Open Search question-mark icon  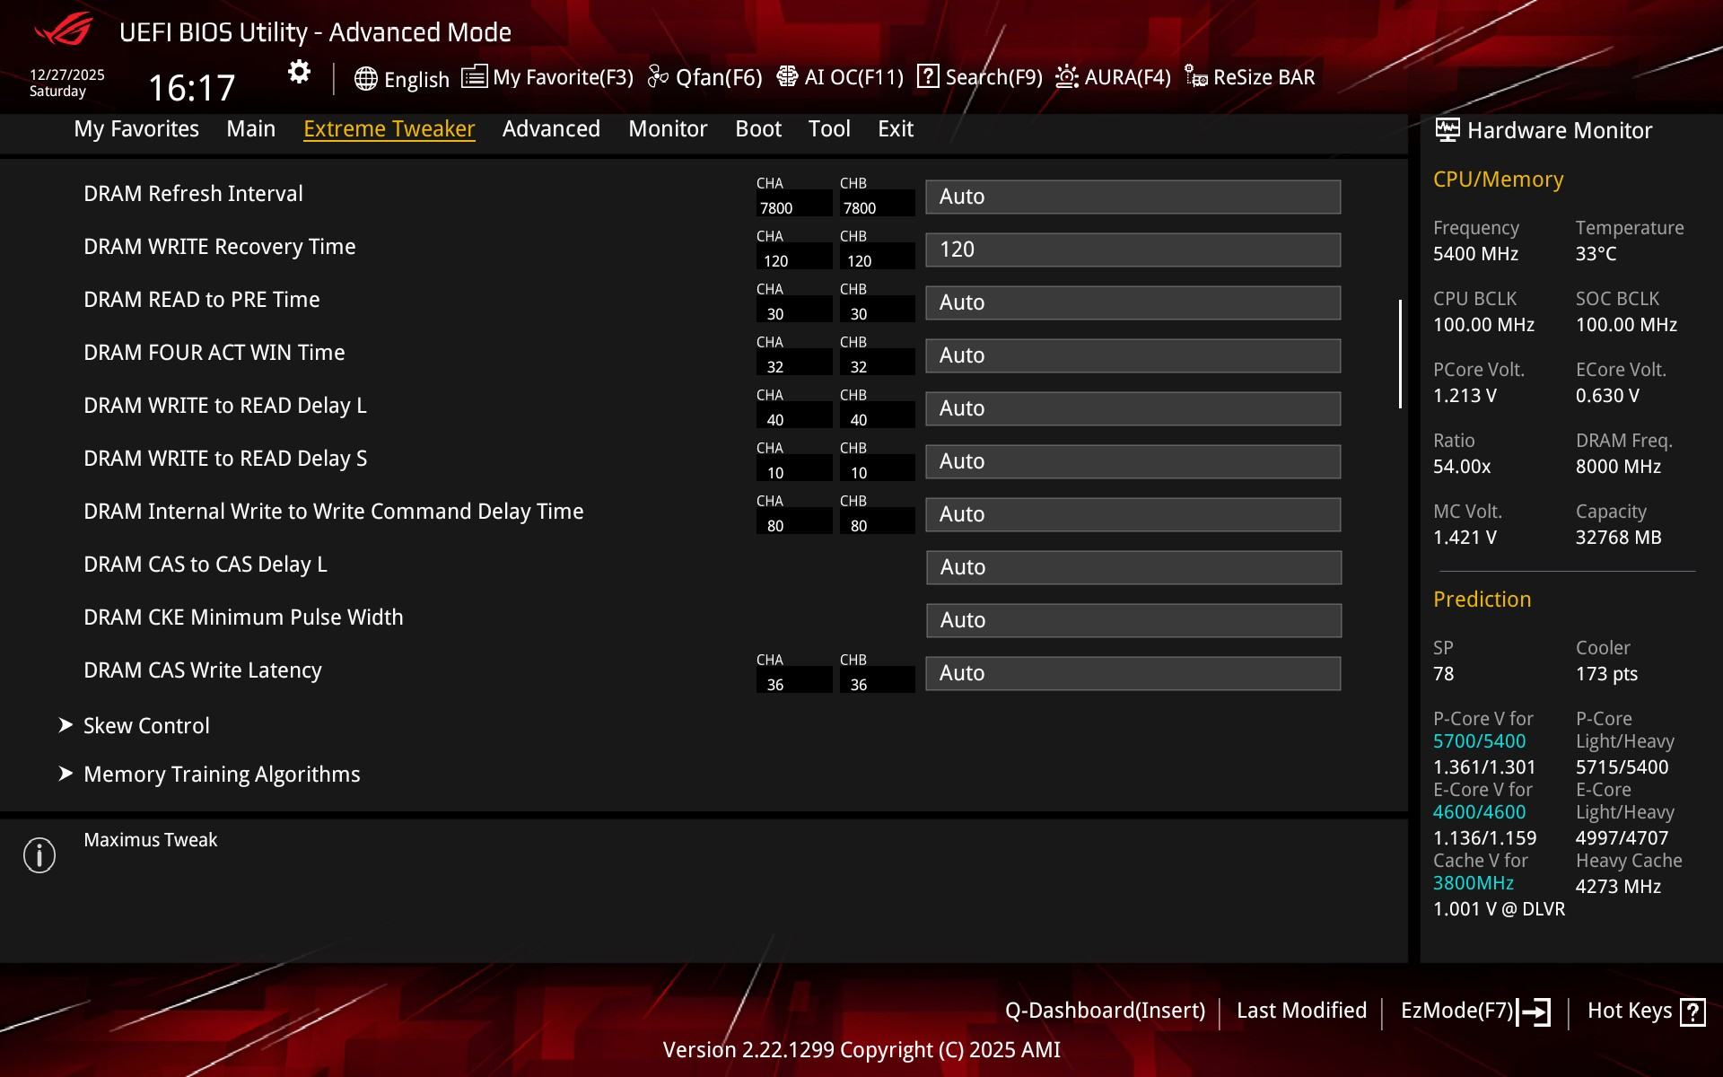click(x=928, y=76)
